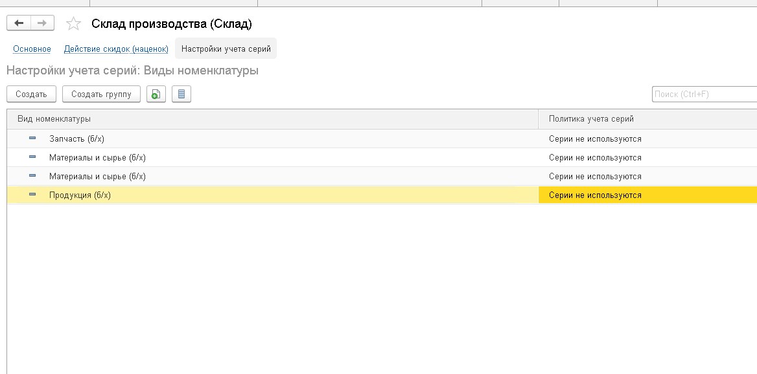The height and width of the screenshot is (374, 757).
Task: Click the Создать button
Action: (31, 94)
